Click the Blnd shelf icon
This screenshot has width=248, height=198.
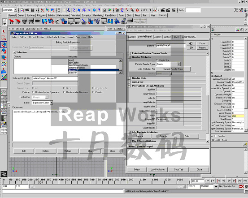tap(104, 22)
